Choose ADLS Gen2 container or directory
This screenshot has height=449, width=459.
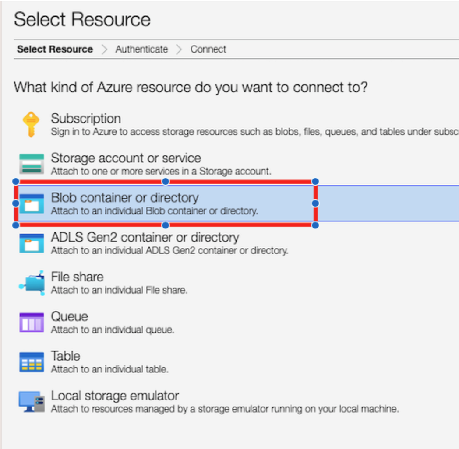click(x=236, y=243)
